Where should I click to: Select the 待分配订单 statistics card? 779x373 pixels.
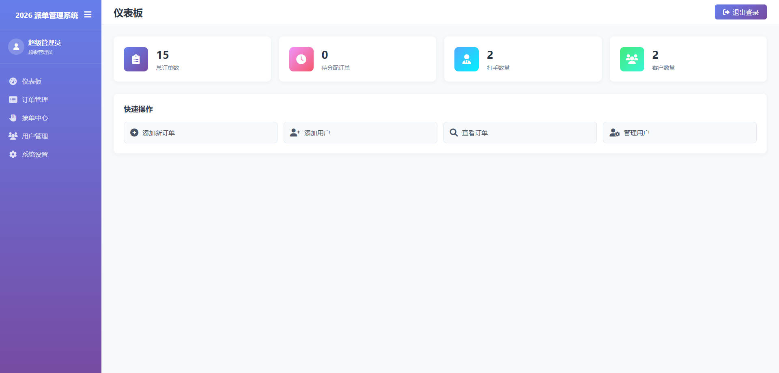pos(357,59)
